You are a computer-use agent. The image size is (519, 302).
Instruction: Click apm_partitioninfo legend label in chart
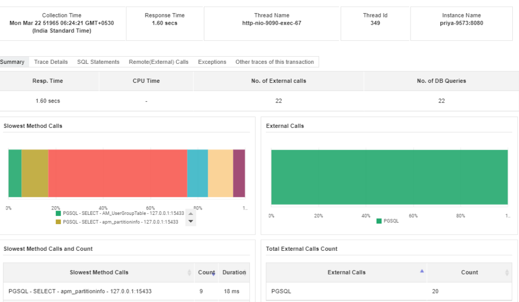[x=121, y=222]
